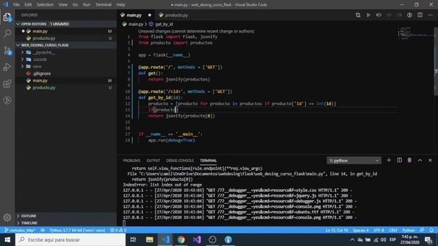Viewport: 438px width, 246px height.
Task: Maximize the terminal panel size
Action: click(x=420, y=161)
